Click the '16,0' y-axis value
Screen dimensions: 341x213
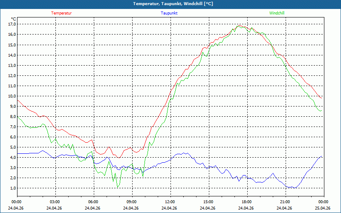pyautogui.click(x=12, y=35)
